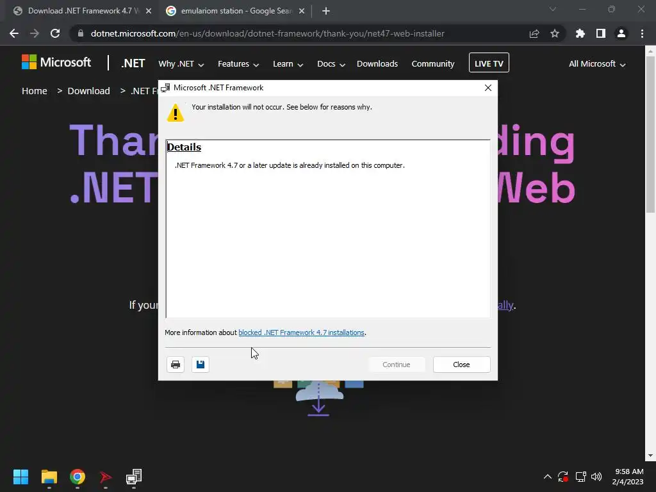This screenshot has height=492, width=656.
Task: Click the Home breadcrumb link
Action: (35, 91)
